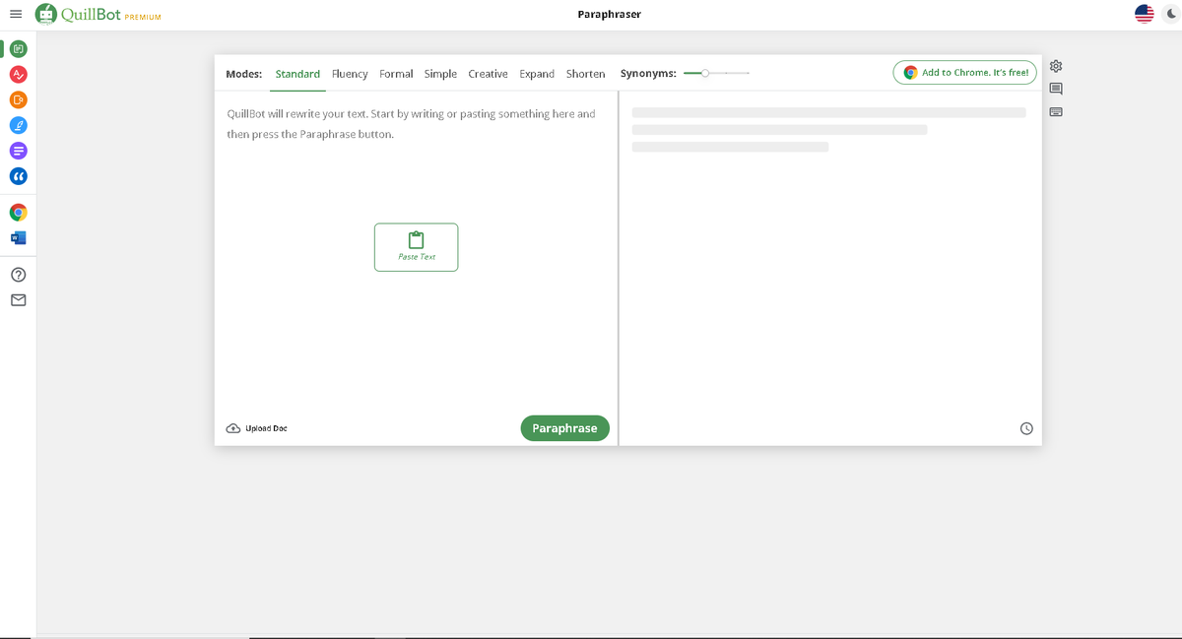Click the PREMIUM label
Image resolution: width=1182 pixels, height=639 pixels.
[x=143, y=17]
